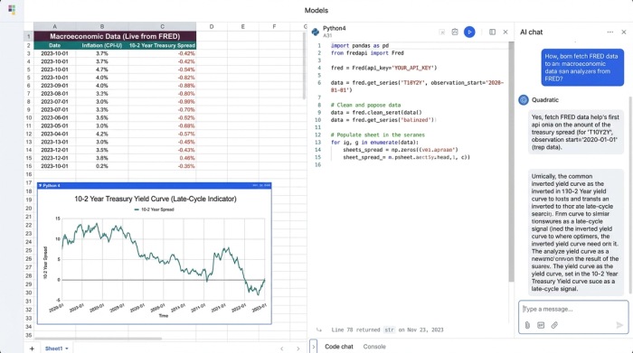The width and height of the screenshot is (633, 353).
Task: Click the blue user question bubble
Action: 582,68
